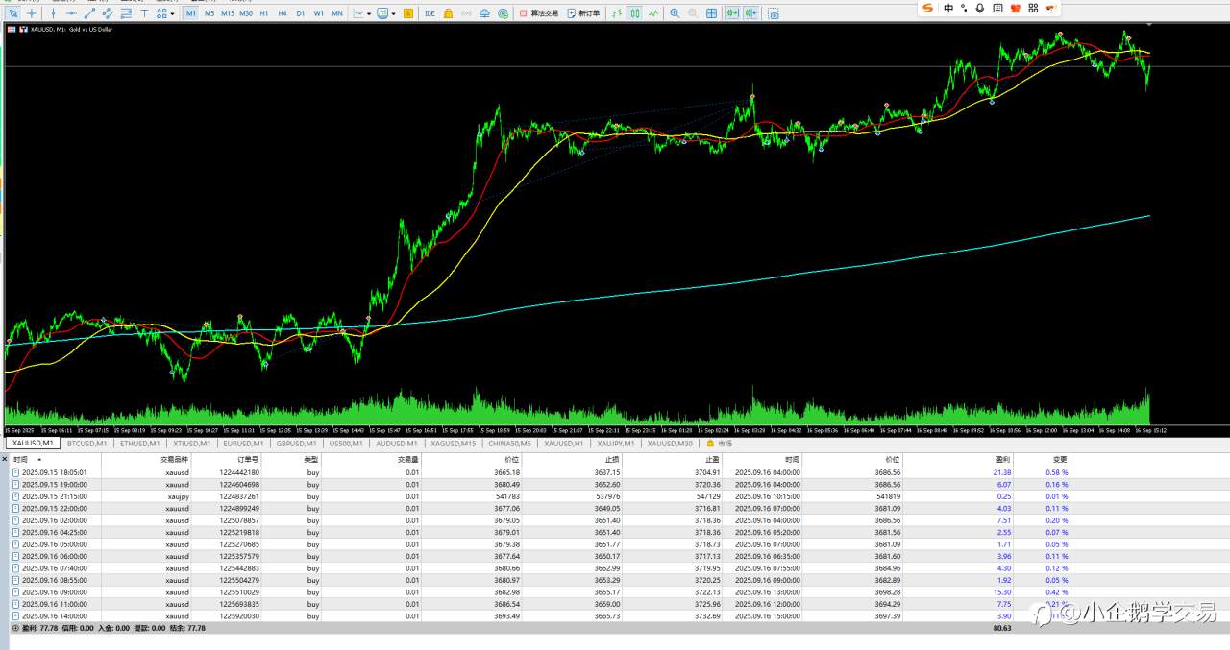Switch chart to H4 timeframe
Viewport: 1230px width, 650px height.
point(283,13)
